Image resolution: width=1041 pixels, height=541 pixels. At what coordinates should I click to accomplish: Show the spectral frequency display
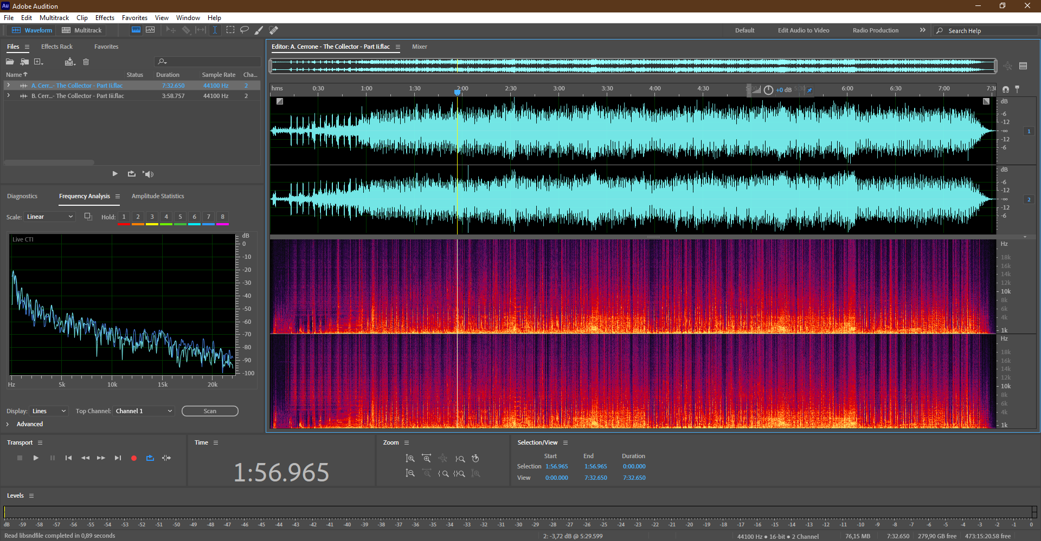coord(136,30)
